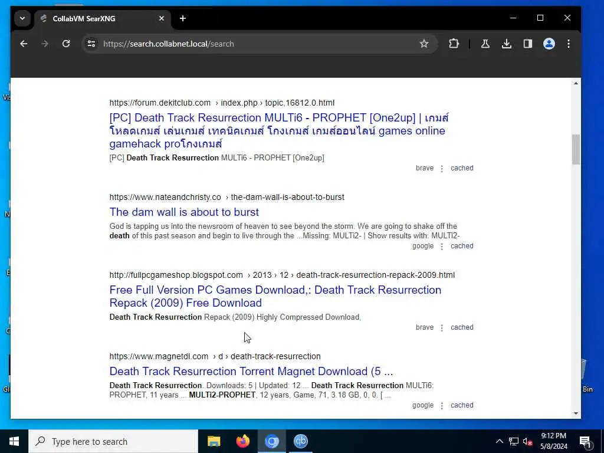Open a new browser tab
Image resolution: width=604 pixels, height=453 pixels.
pyautogui.click(x=183, y=18)
